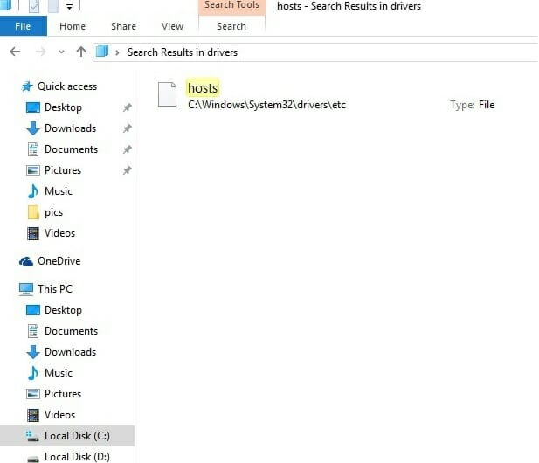Click the Music note icon under This PC
The width and height of the screenshot is (539, 463).
click(32, 373)
